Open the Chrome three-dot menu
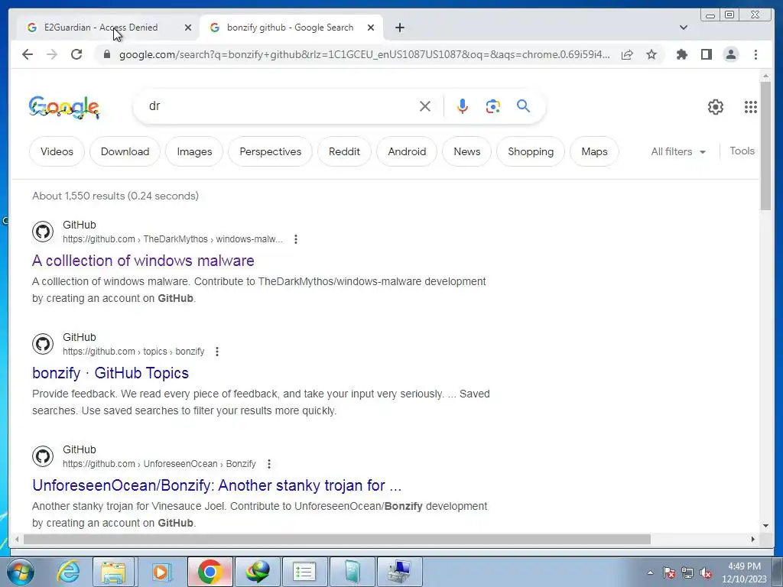Screen dimensions: 783x587 pos(755,54)
